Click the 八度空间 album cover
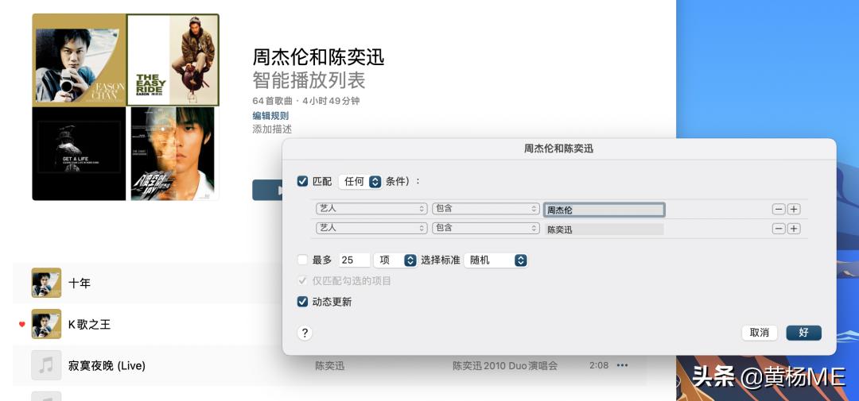This screenshot has width=859, height=401. pos(173,154)
